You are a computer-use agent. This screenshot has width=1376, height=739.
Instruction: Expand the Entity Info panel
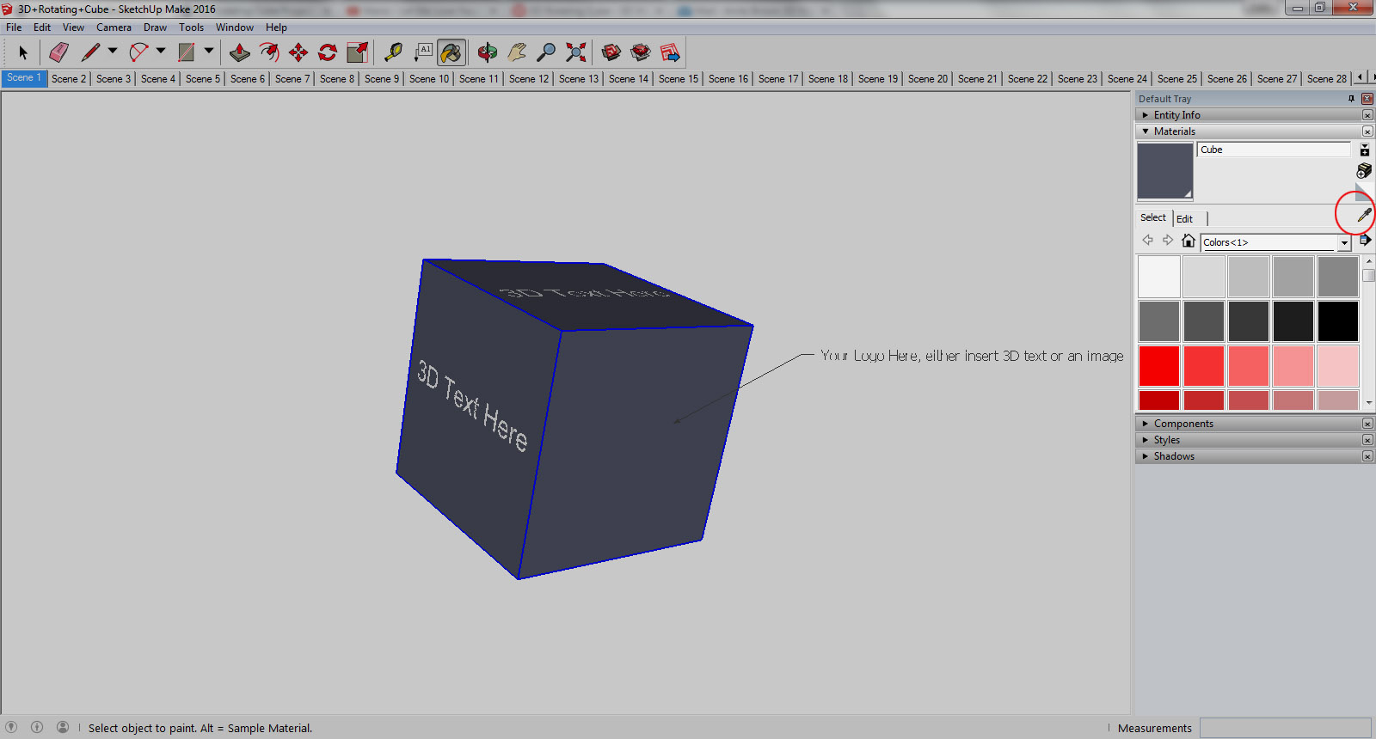1176,115
